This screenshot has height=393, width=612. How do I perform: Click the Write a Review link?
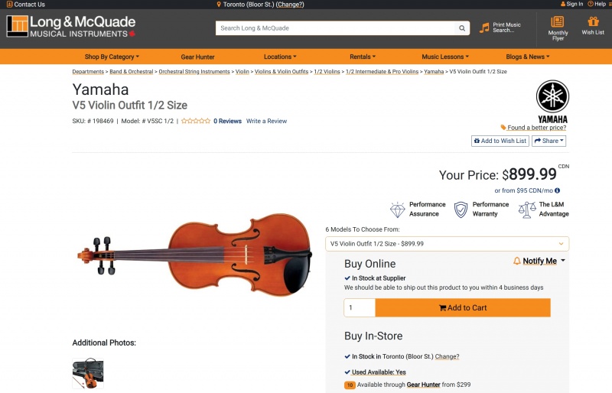pyautogui.click(x=266, y=121)
